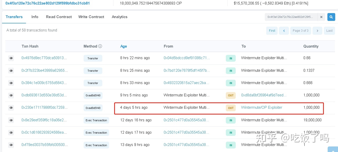
Task: Clear the address filter with the X icon
Action: tap(321, 17)
